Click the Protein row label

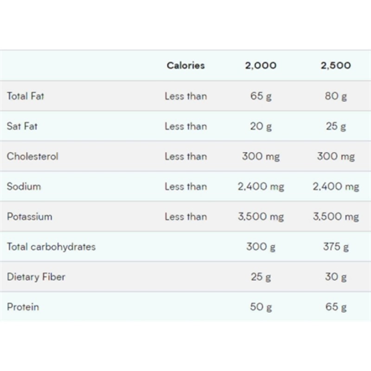[23, 307]
